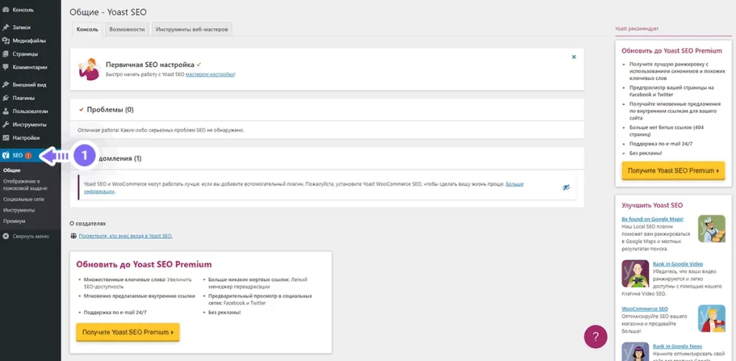Open the Премиум submenu item
Viewport: 736px width, 361px height.
coord(14,221)
